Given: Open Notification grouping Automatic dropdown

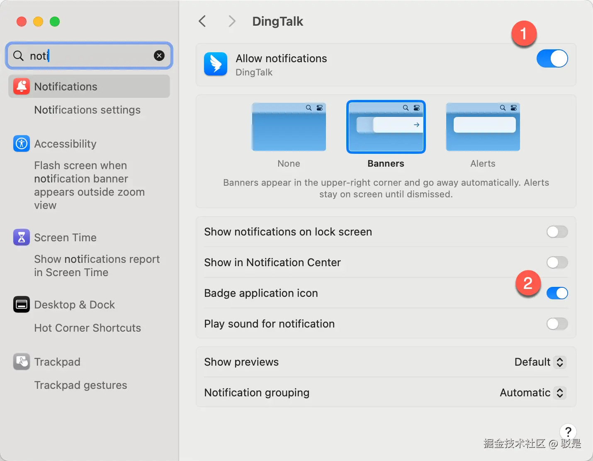Looking at the screenshot, I should (533, 393).
